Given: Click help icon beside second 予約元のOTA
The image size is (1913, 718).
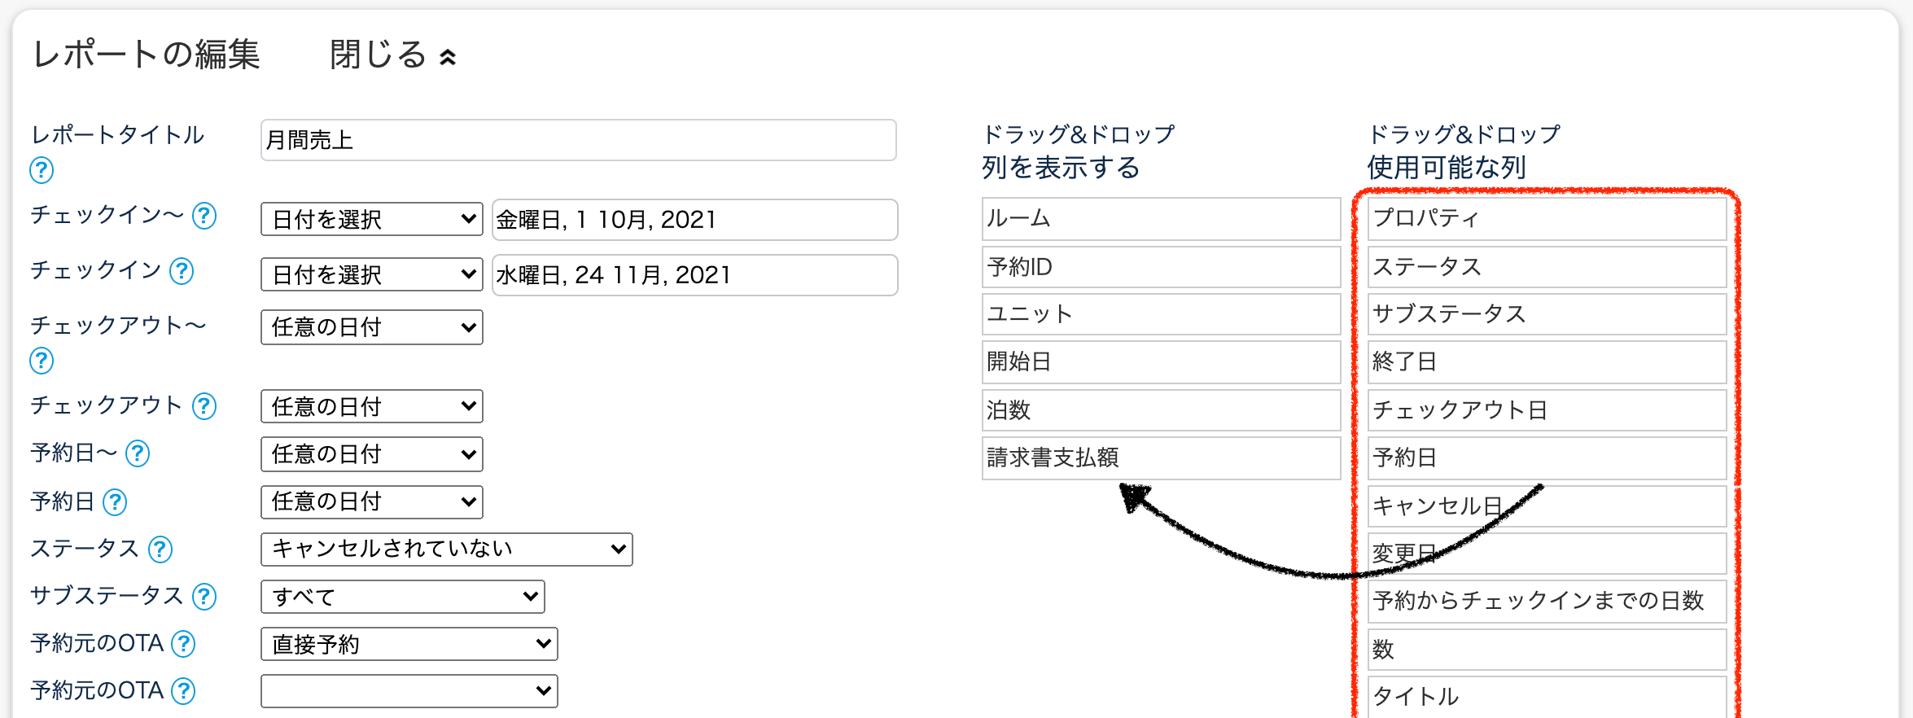Looking at the screenshot, I should [184, 691].
